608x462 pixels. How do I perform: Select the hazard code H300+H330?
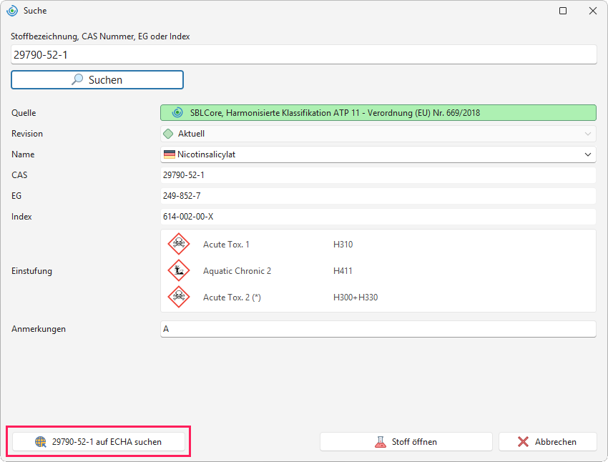[x=356, y=298]
